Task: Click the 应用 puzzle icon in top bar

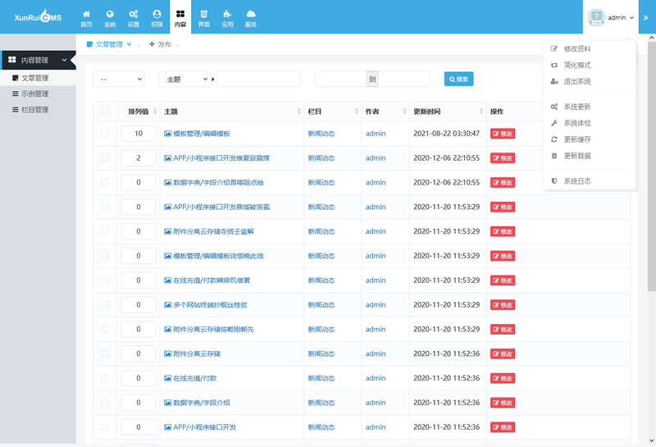Action: (227, 17)
